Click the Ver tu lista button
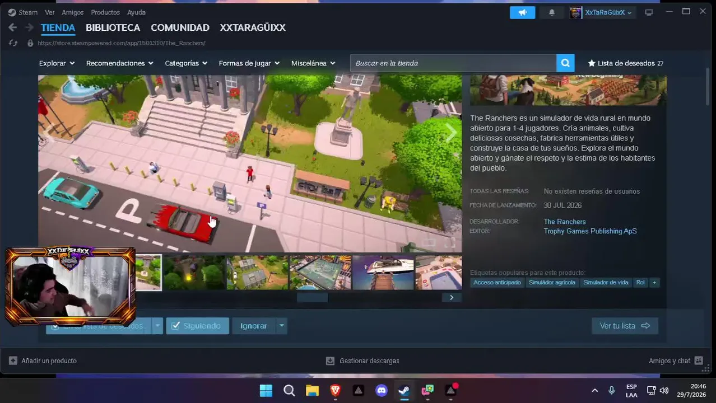Viewport: 716px width, 403px height. tap(625, 326)
